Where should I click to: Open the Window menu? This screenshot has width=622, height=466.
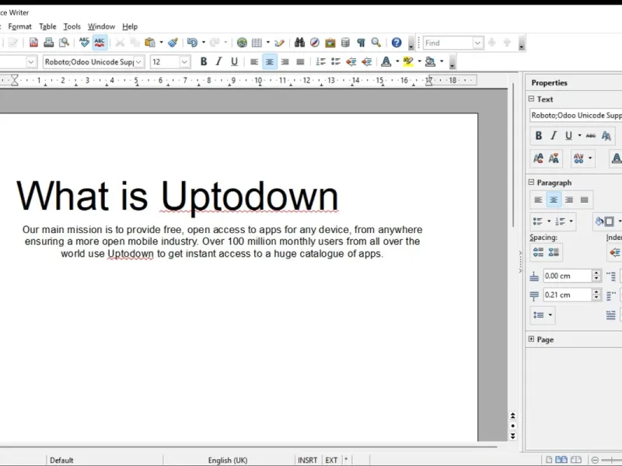tap(101, 26)
